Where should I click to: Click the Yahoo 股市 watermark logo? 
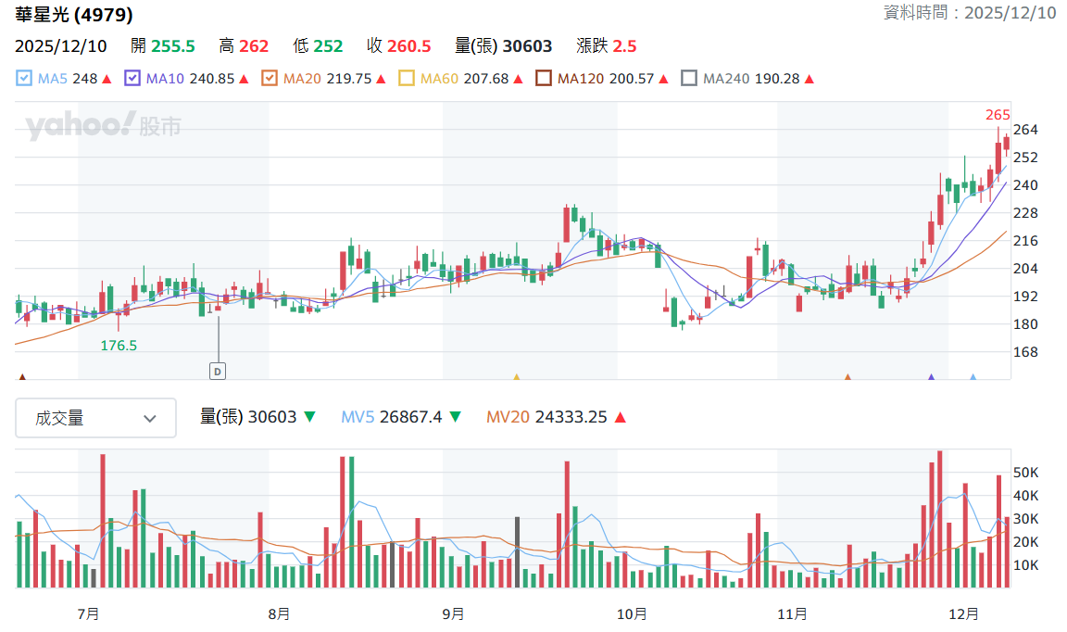click(x=103, y=126)
